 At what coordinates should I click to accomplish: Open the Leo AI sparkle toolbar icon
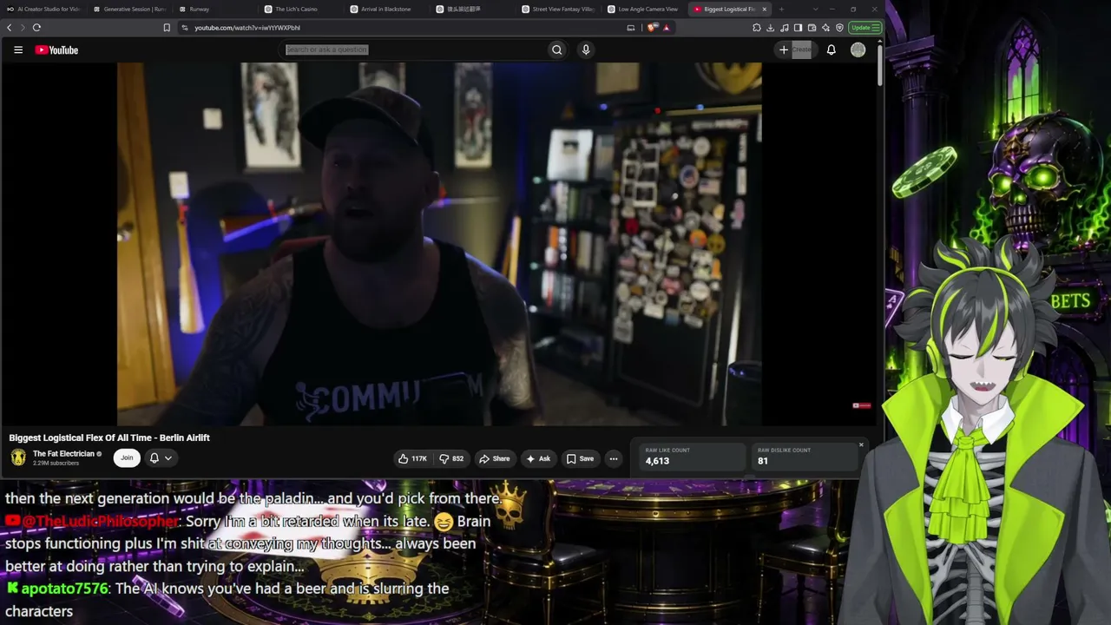coord(825,27)
